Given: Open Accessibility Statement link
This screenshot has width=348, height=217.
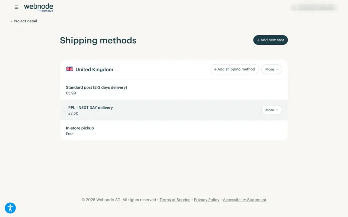Looking at the screenshot, I should pyautogui.click(x=245, y=200).
